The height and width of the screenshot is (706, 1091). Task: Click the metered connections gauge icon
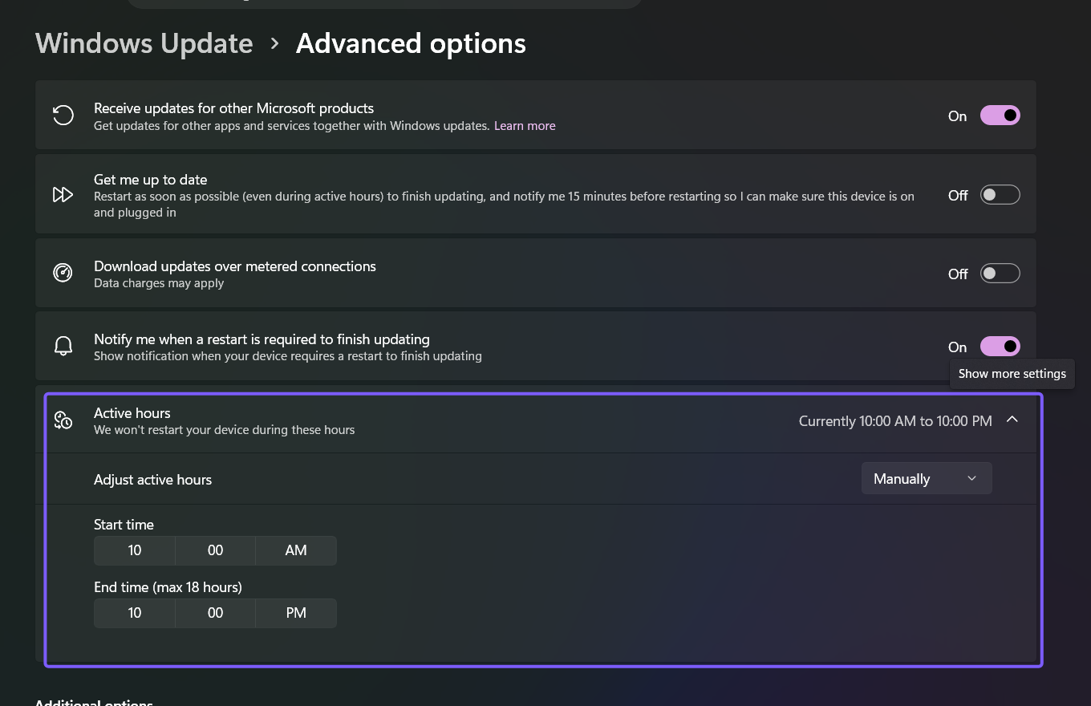63,274
